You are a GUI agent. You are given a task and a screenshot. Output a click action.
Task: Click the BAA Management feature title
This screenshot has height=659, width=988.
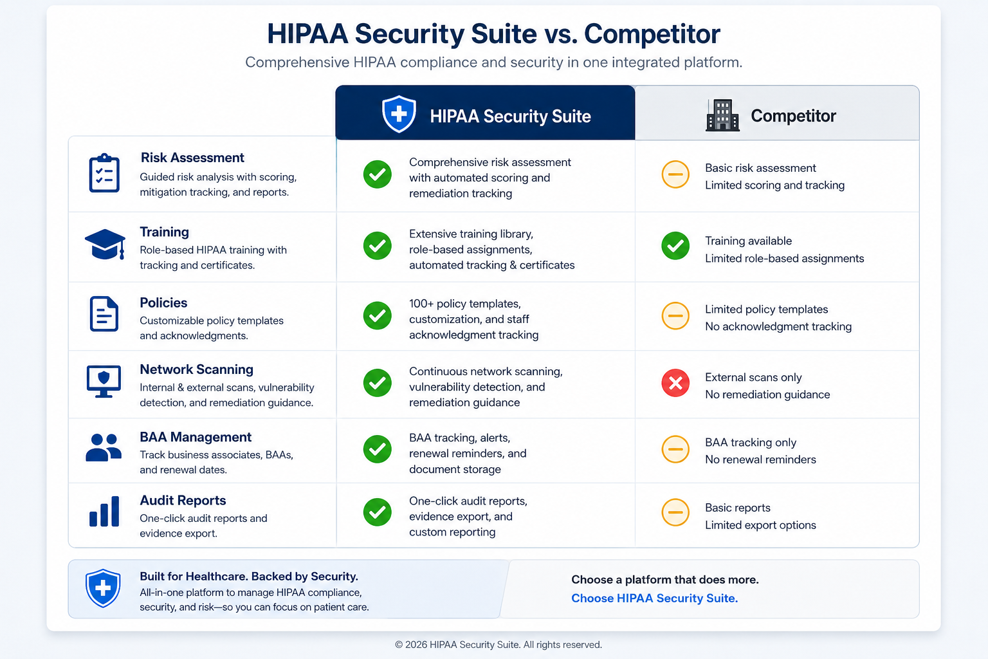(x=196, y=437)
